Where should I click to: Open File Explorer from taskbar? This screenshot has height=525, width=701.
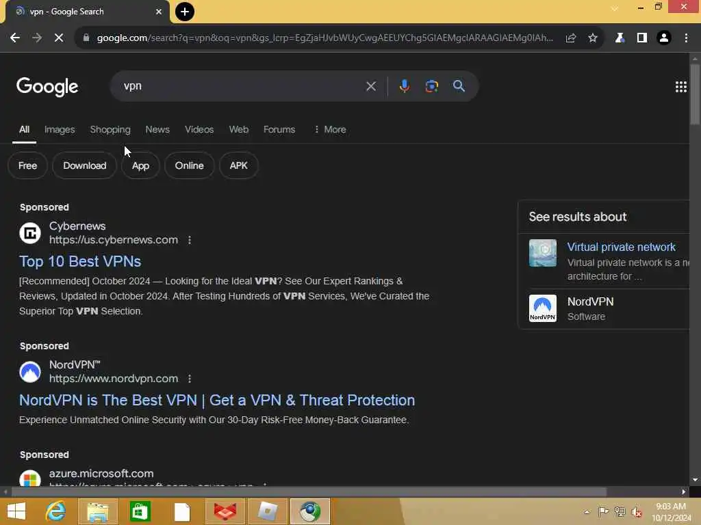click(98, 511)
